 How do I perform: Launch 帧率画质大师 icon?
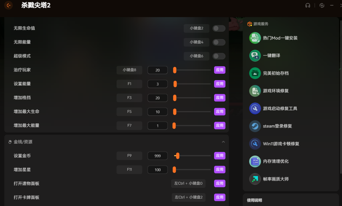(x=255, y=179)
